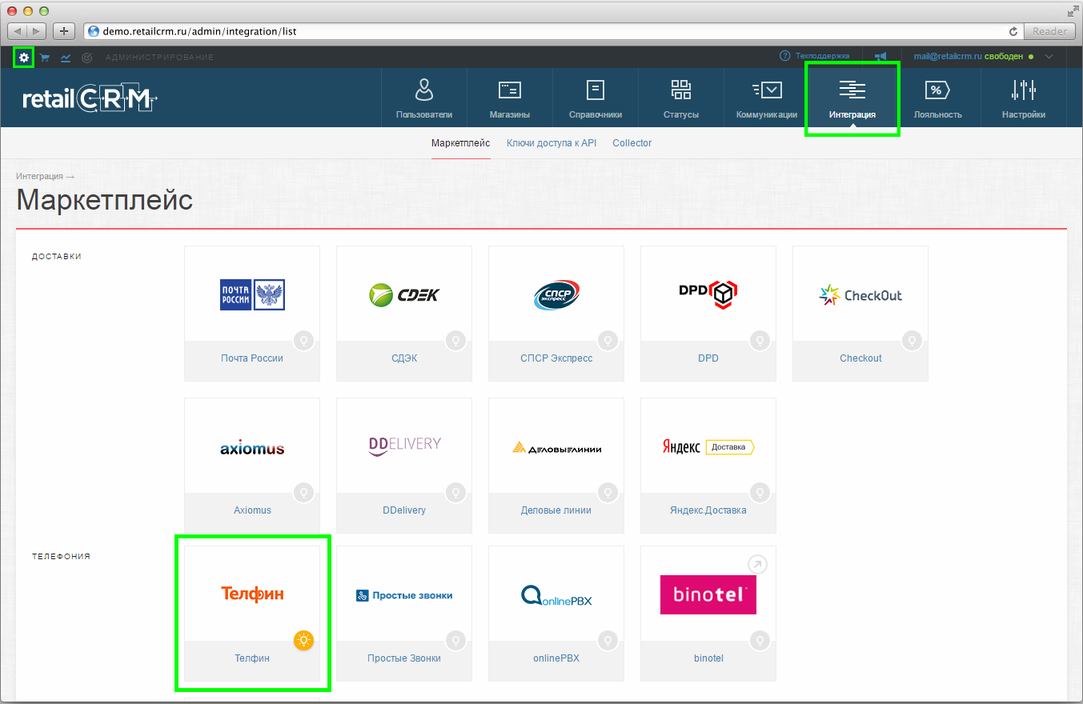Viewport: 1083px width, 704px height.
Task: Open the Статусы statuses section
Action: coord(681,98)
